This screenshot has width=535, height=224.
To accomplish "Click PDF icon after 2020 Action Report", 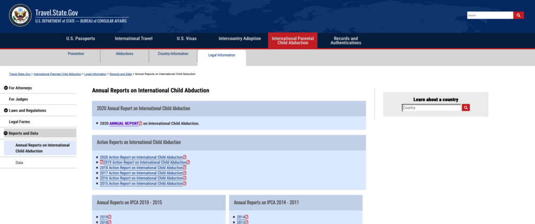I will pos(185,157).
